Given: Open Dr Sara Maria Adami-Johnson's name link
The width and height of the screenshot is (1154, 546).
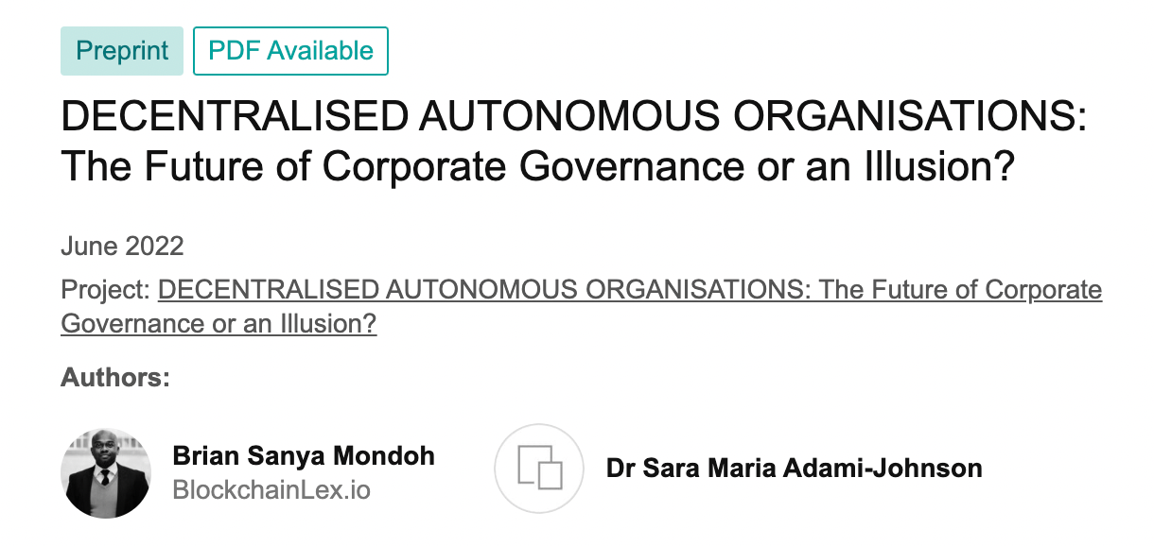Looking at the screenshot, I should 794,468.
